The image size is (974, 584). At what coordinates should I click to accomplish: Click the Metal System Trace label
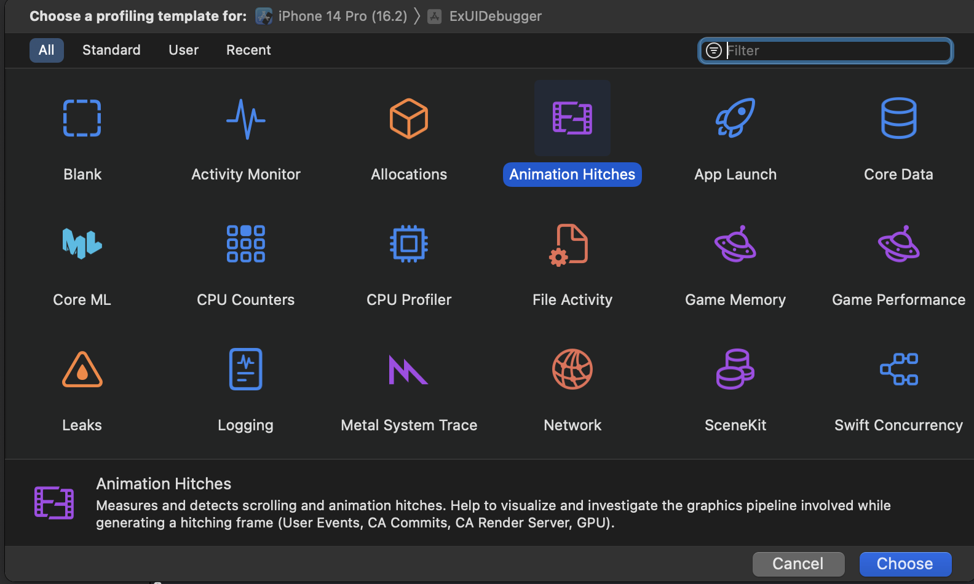(x=409, y=425)
